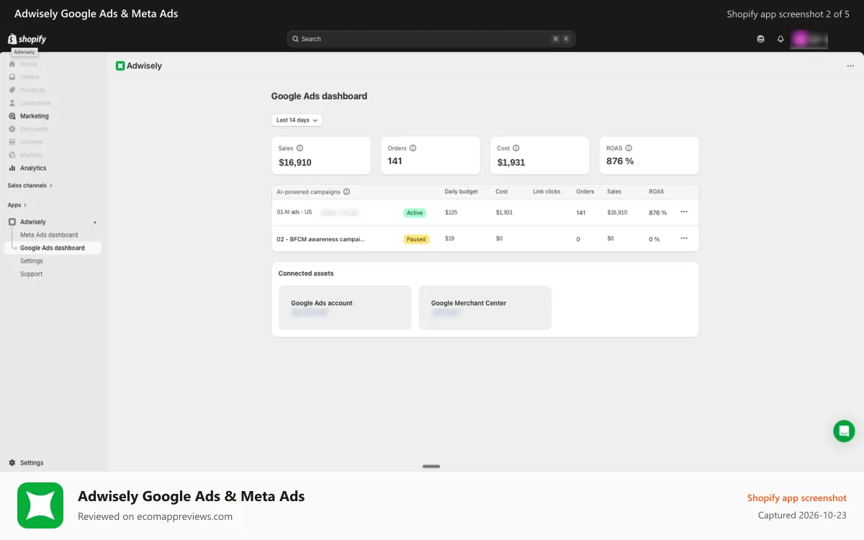This screenshot has height=540, width=864.
Task: Click the $135 daily budget value
Action: (451, 212)
